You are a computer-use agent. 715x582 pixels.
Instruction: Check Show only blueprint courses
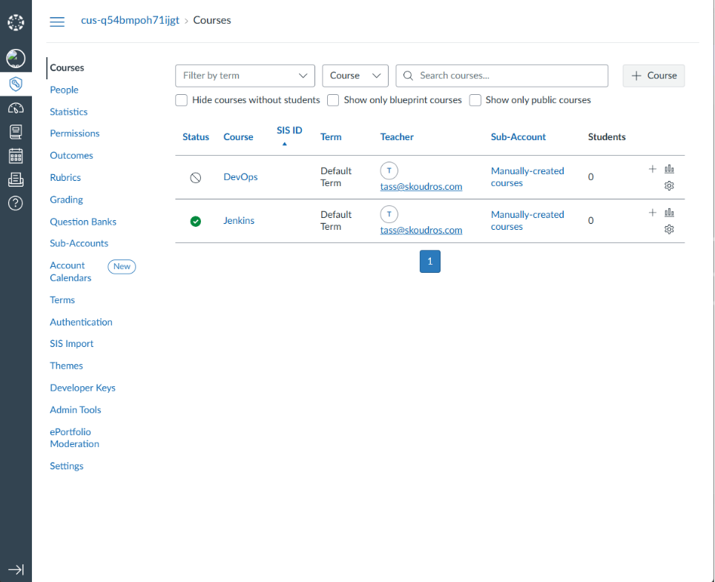pyautogui.click(x=333, y=100)
